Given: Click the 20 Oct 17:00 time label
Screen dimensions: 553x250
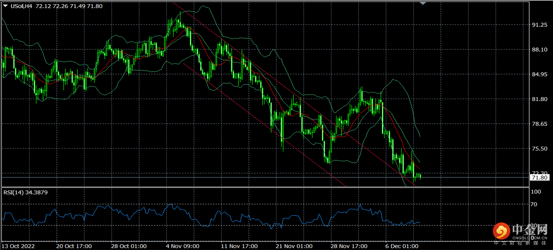Looking at the screenshot, I should coord(74,246).
